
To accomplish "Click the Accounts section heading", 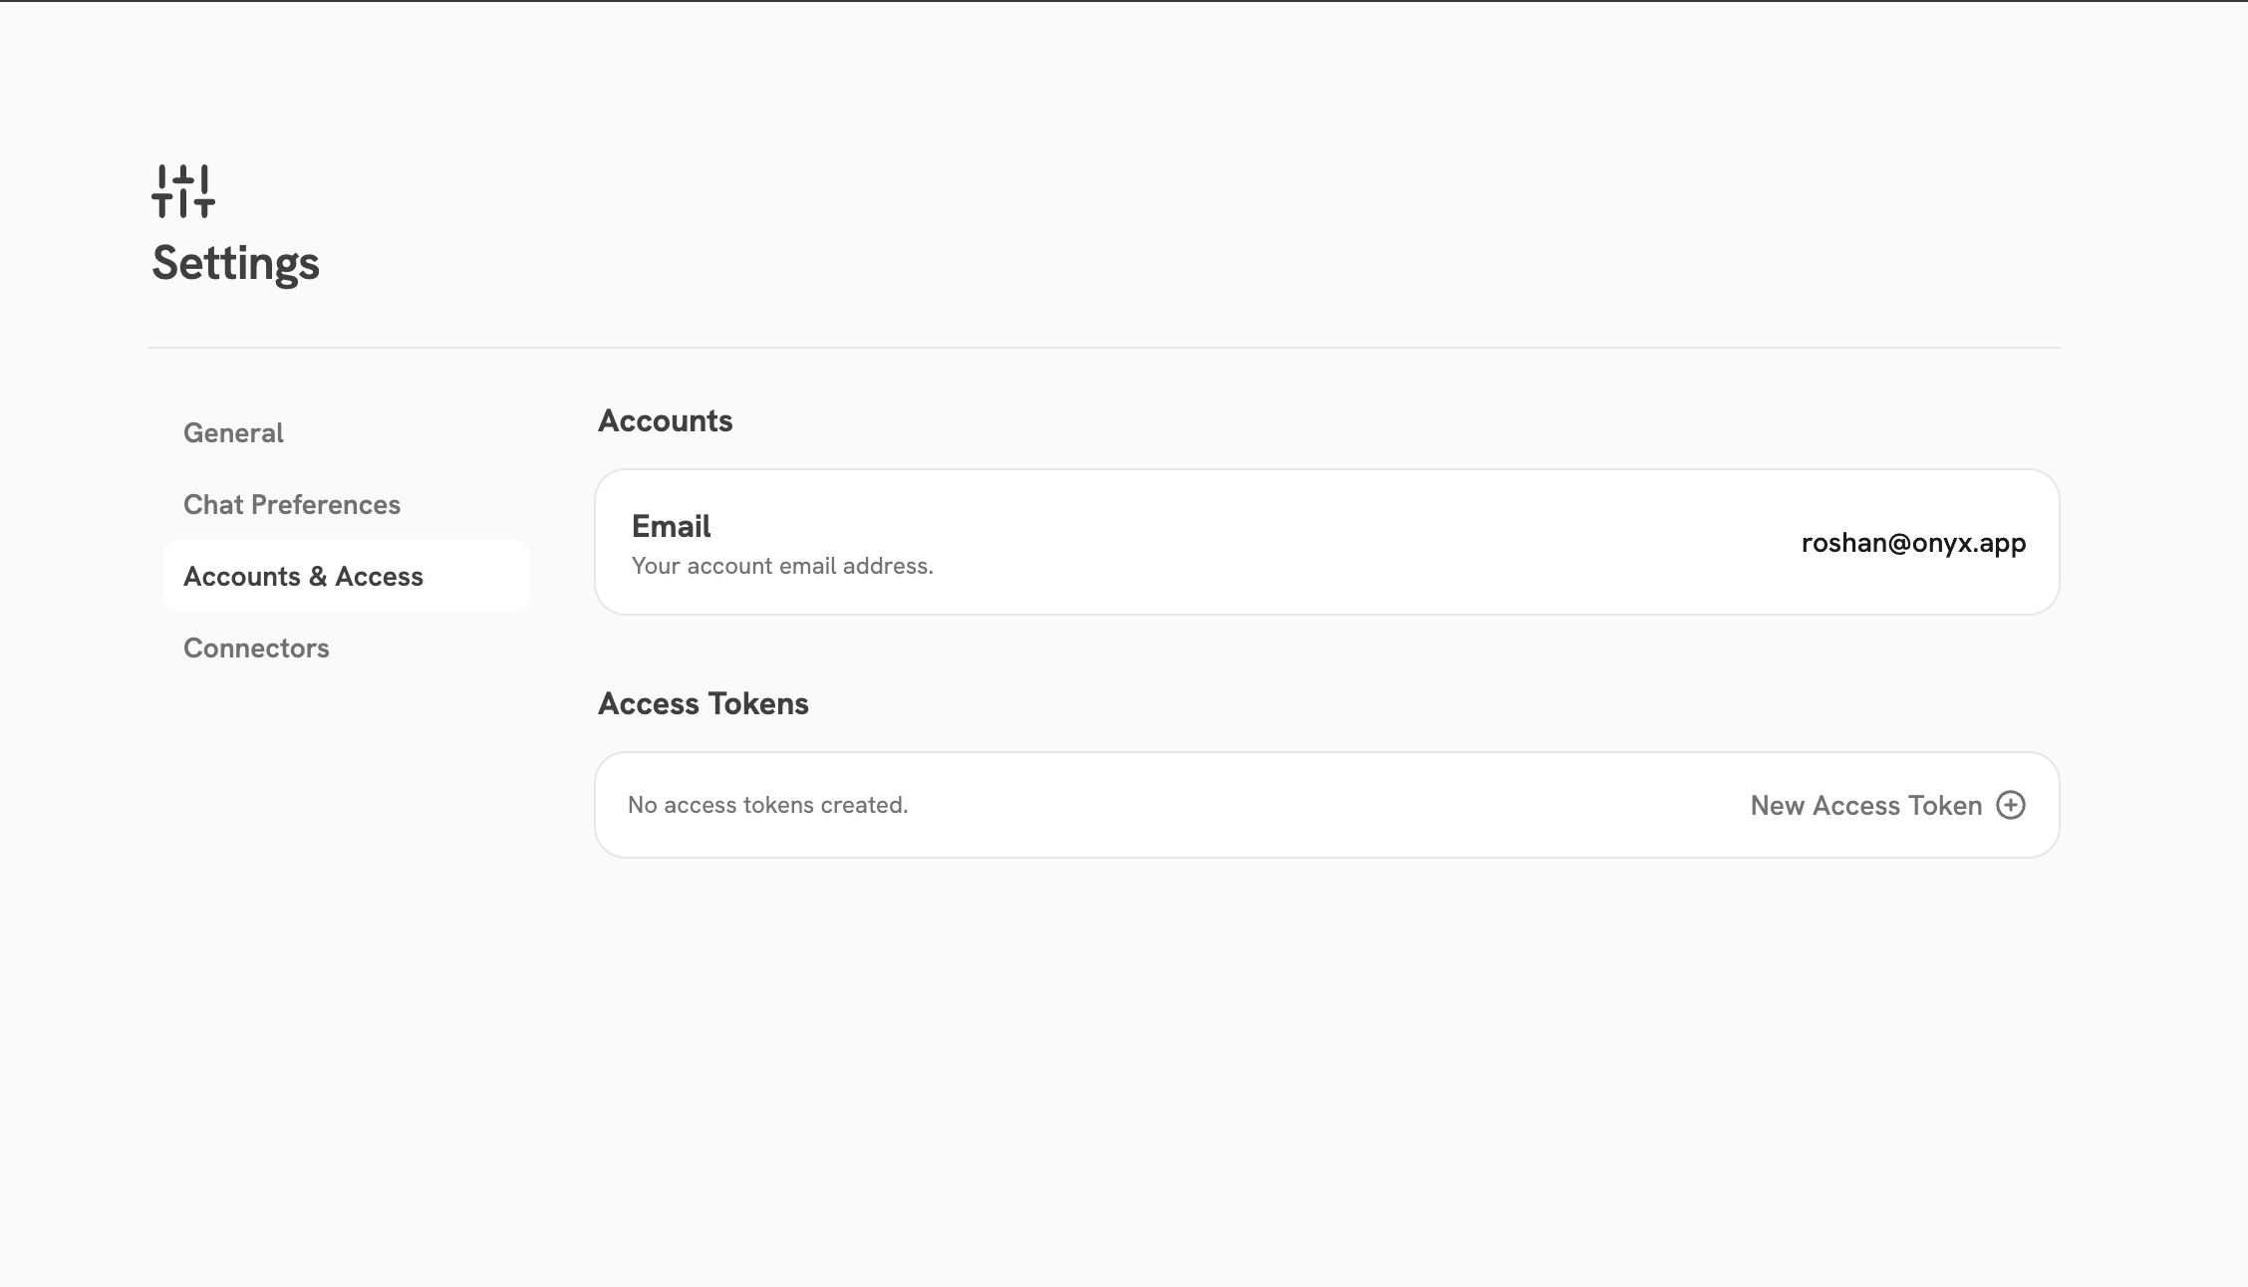I will coord(665,420).
